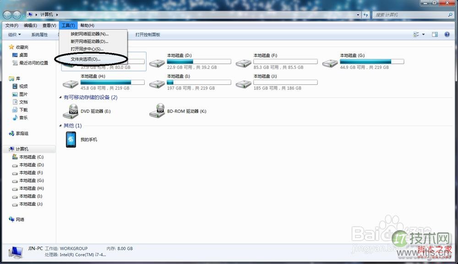Click the help question mark icon
458x264 pixels.
point(447,34)
